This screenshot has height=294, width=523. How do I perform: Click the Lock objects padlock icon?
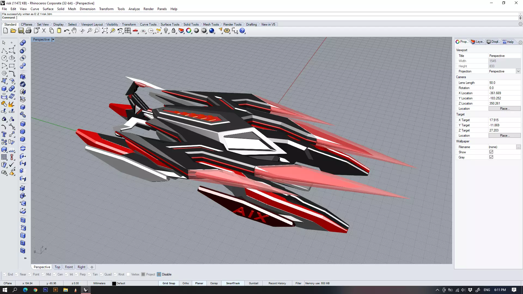pos(174,31)
